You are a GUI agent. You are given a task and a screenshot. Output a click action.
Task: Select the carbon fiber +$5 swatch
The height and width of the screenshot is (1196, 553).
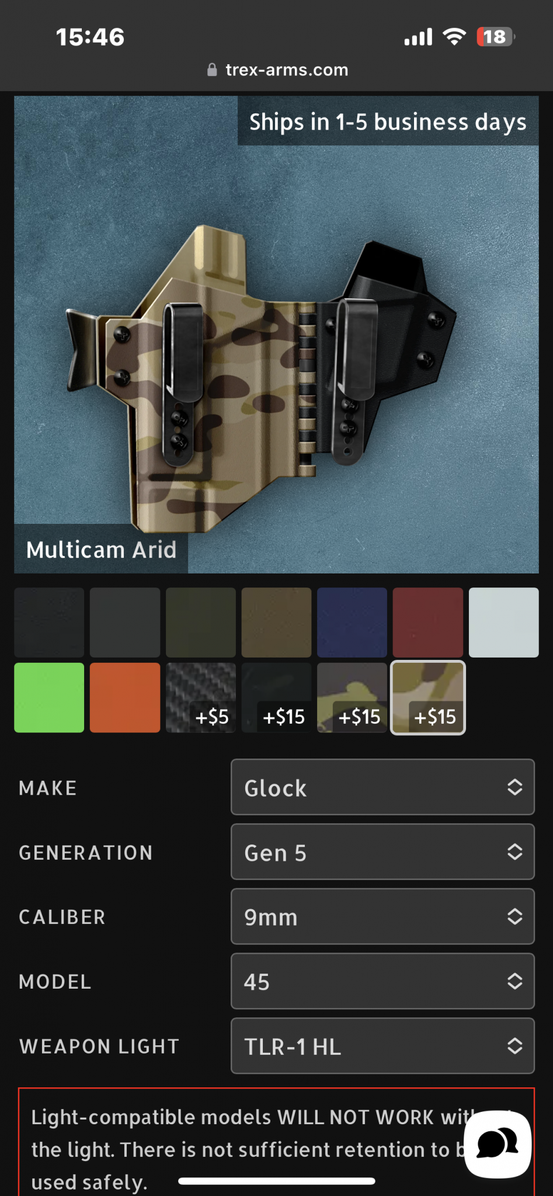tap(201, 697)
